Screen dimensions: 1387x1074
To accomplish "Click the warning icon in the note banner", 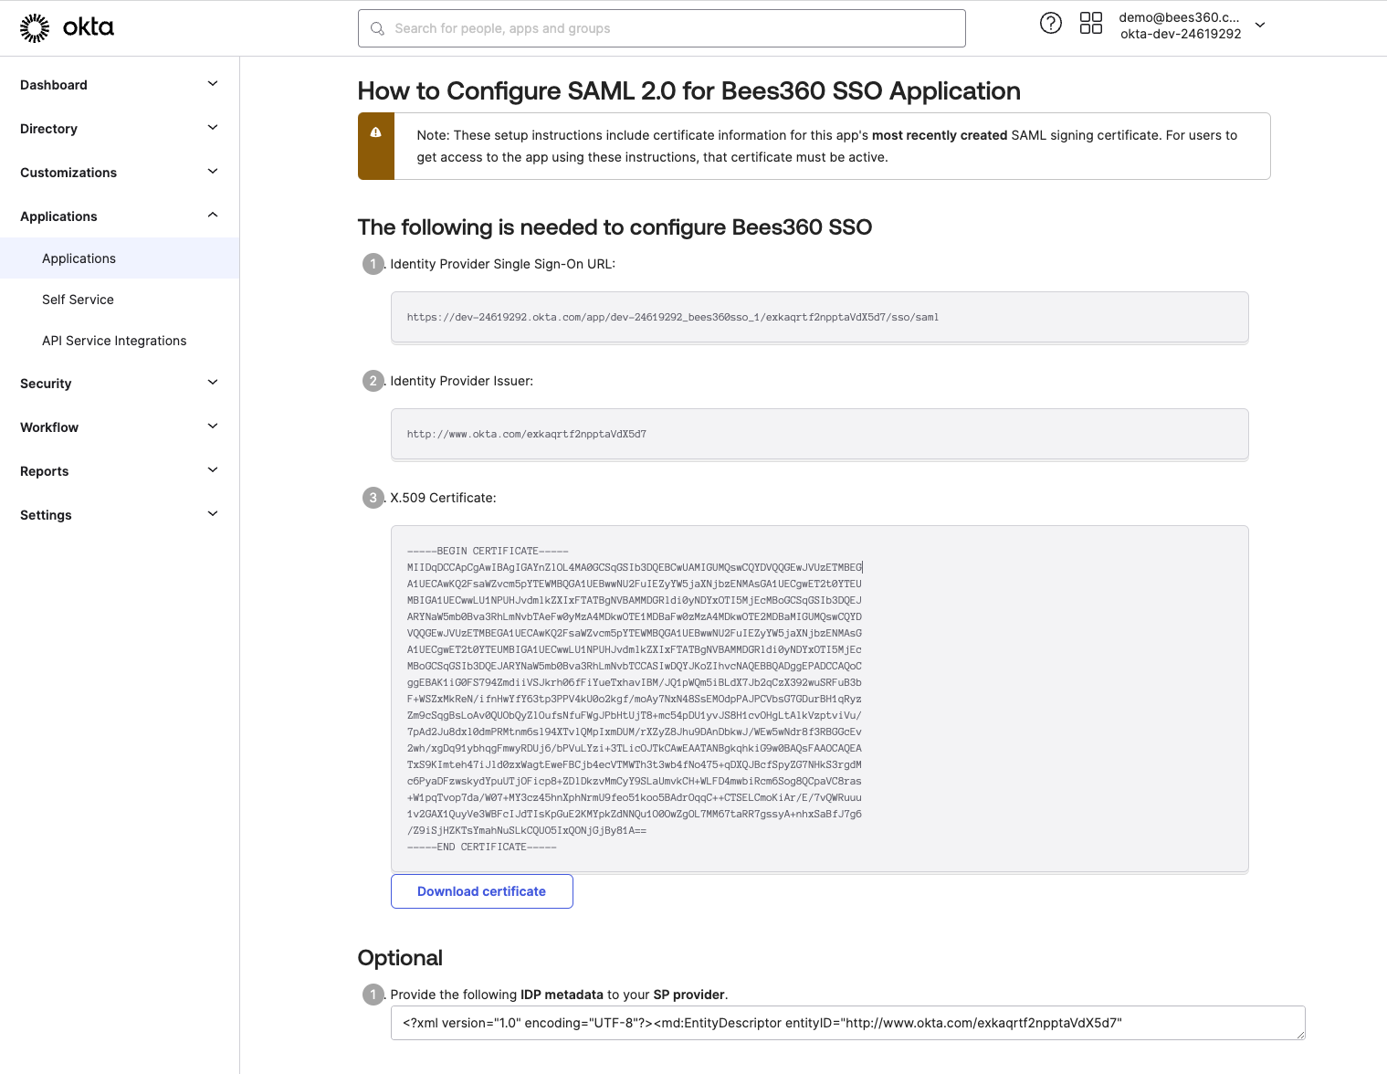I will pos(375,132).
